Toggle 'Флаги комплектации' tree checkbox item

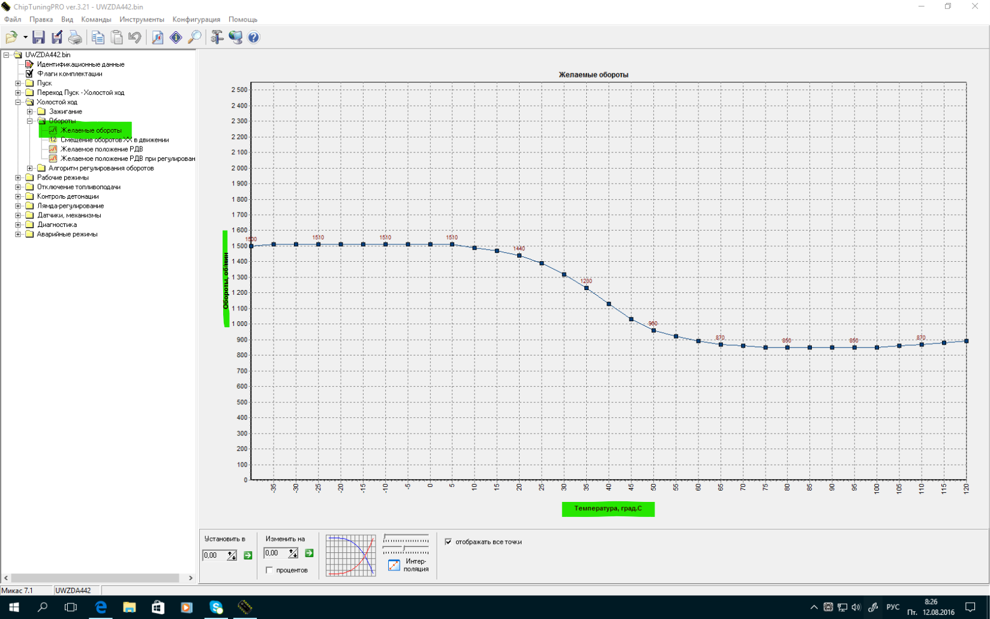(x=29, y=74)
